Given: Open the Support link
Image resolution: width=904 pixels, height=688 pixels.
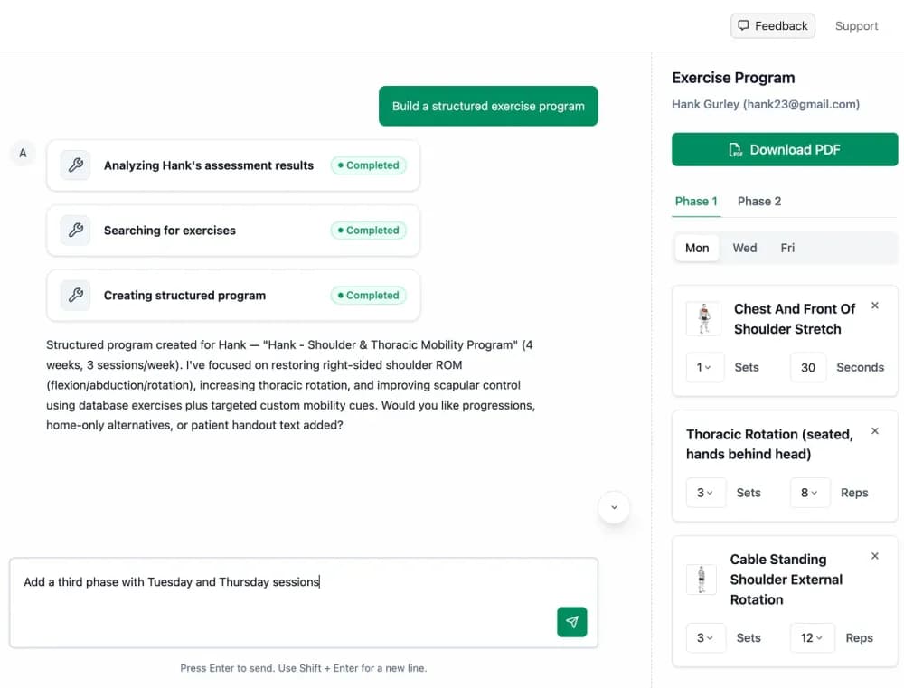Looking at the screenshot, I should (855, 25).
